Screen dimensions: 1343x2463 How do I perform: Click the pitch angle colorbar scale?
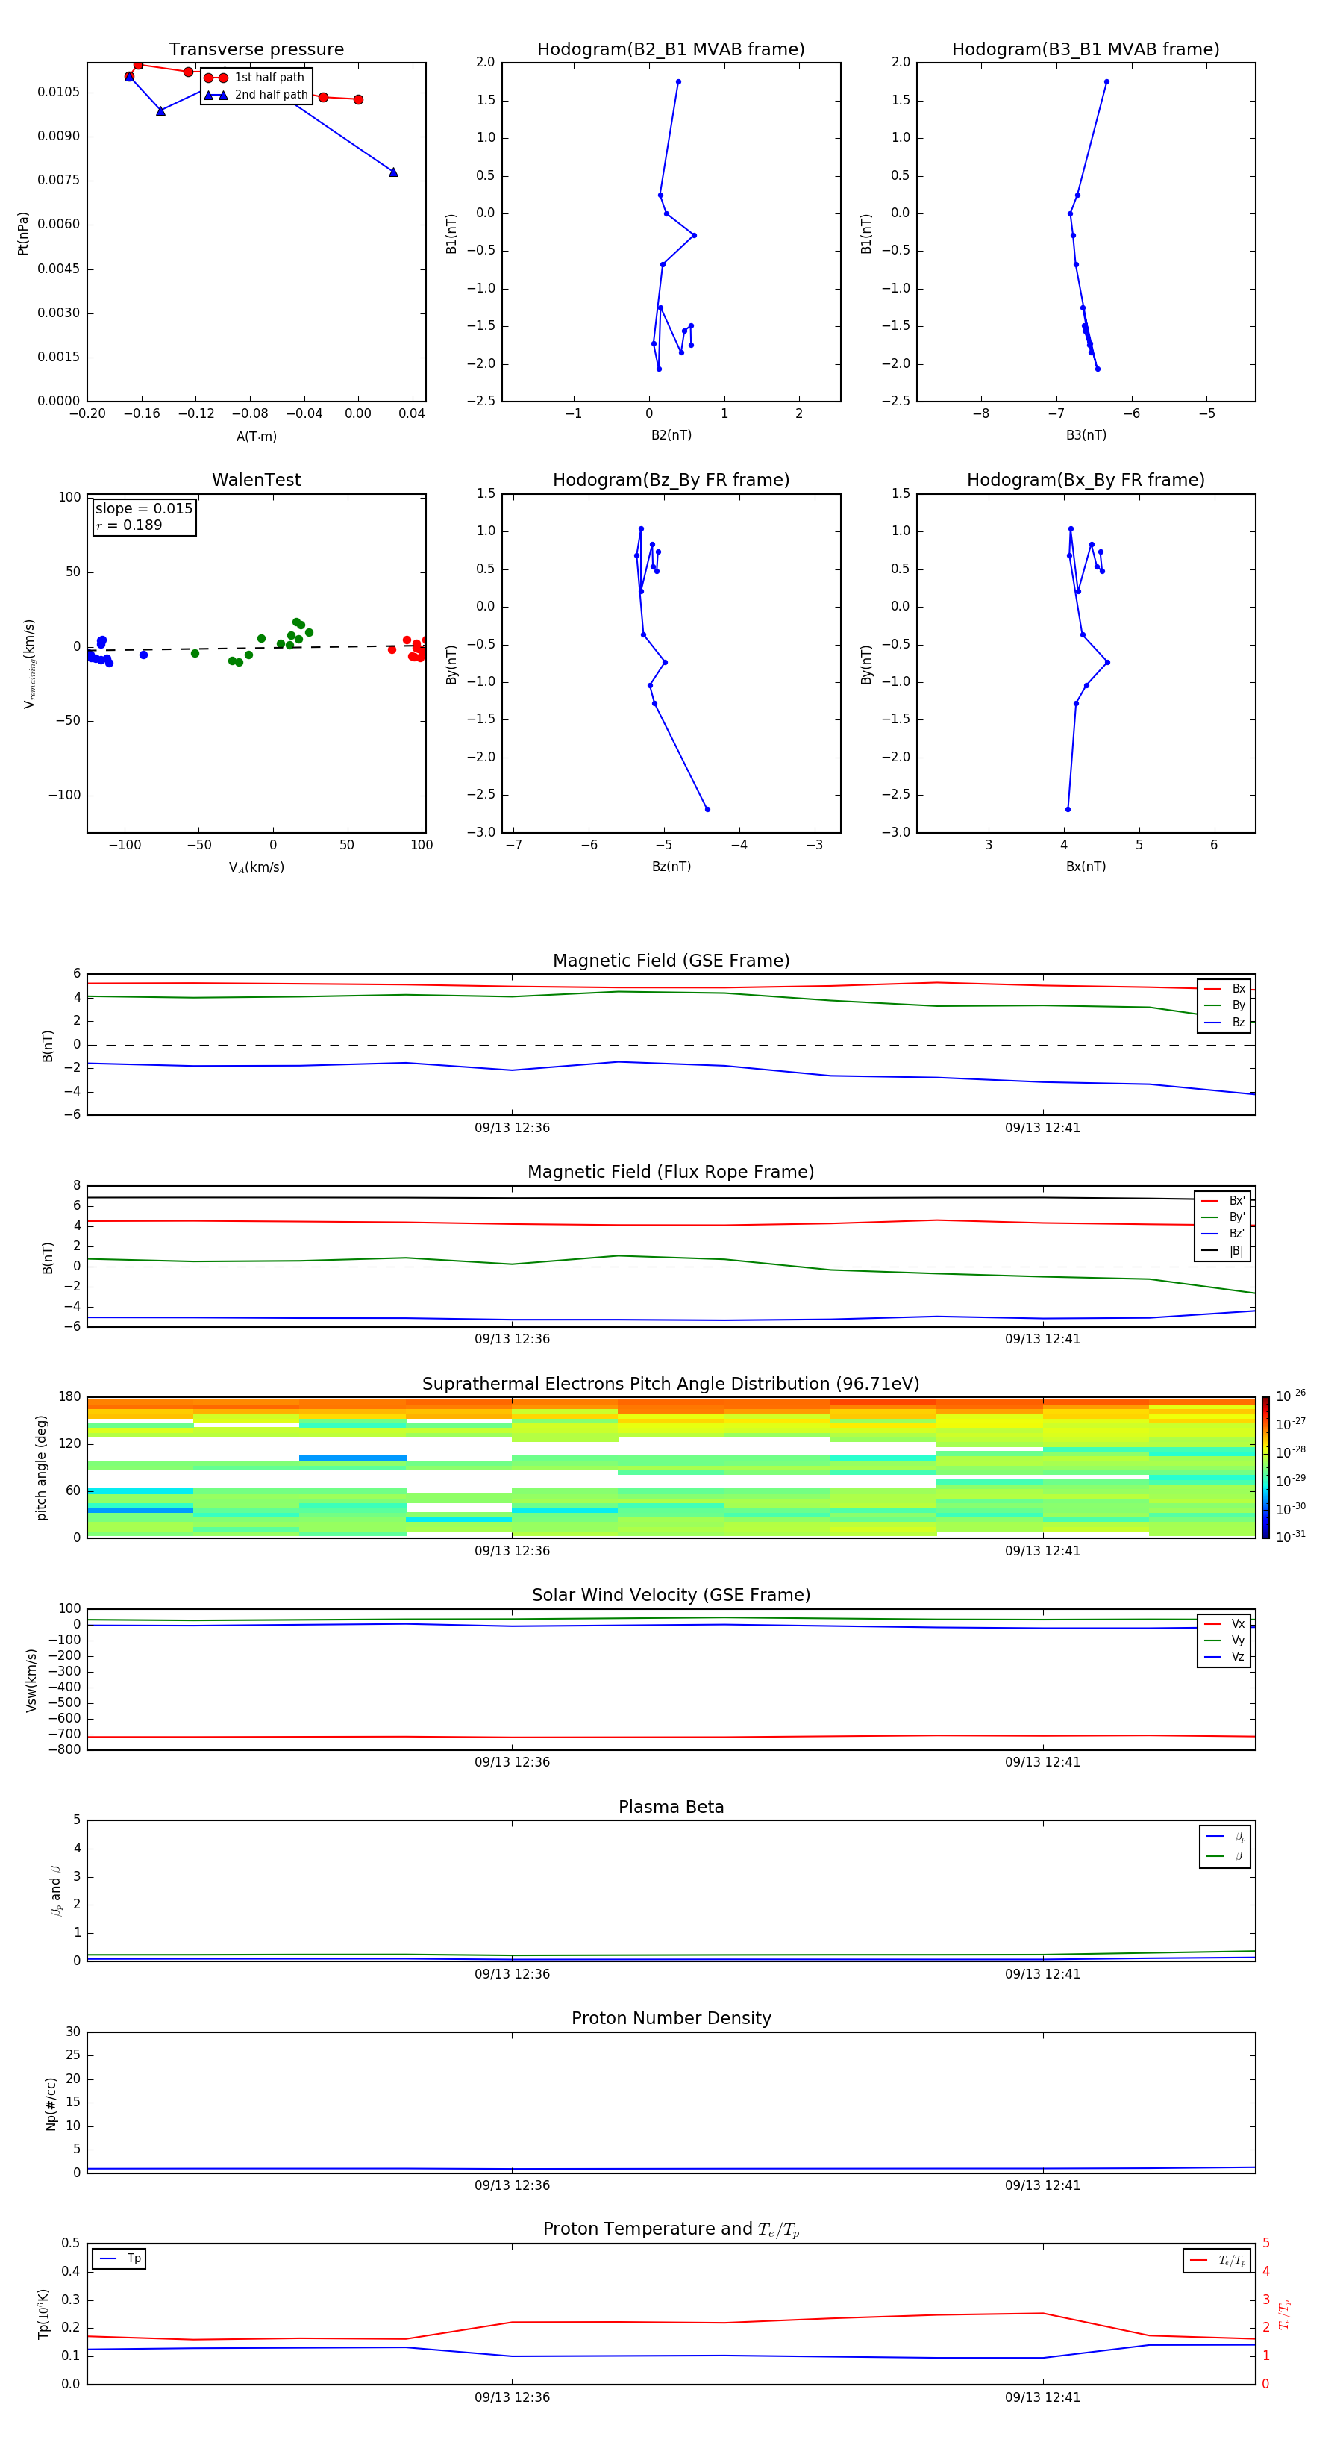1265,1467
